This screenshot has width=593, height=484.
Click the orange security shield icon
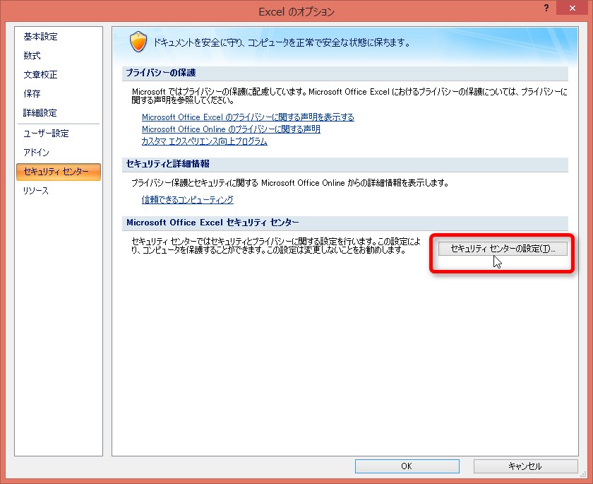coord(138,42)
